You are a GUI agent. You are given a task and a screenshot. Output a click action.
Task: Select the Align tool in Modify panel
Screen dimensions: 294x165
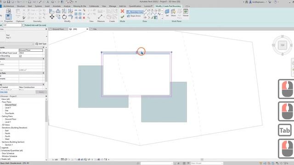tap(52, 11)
